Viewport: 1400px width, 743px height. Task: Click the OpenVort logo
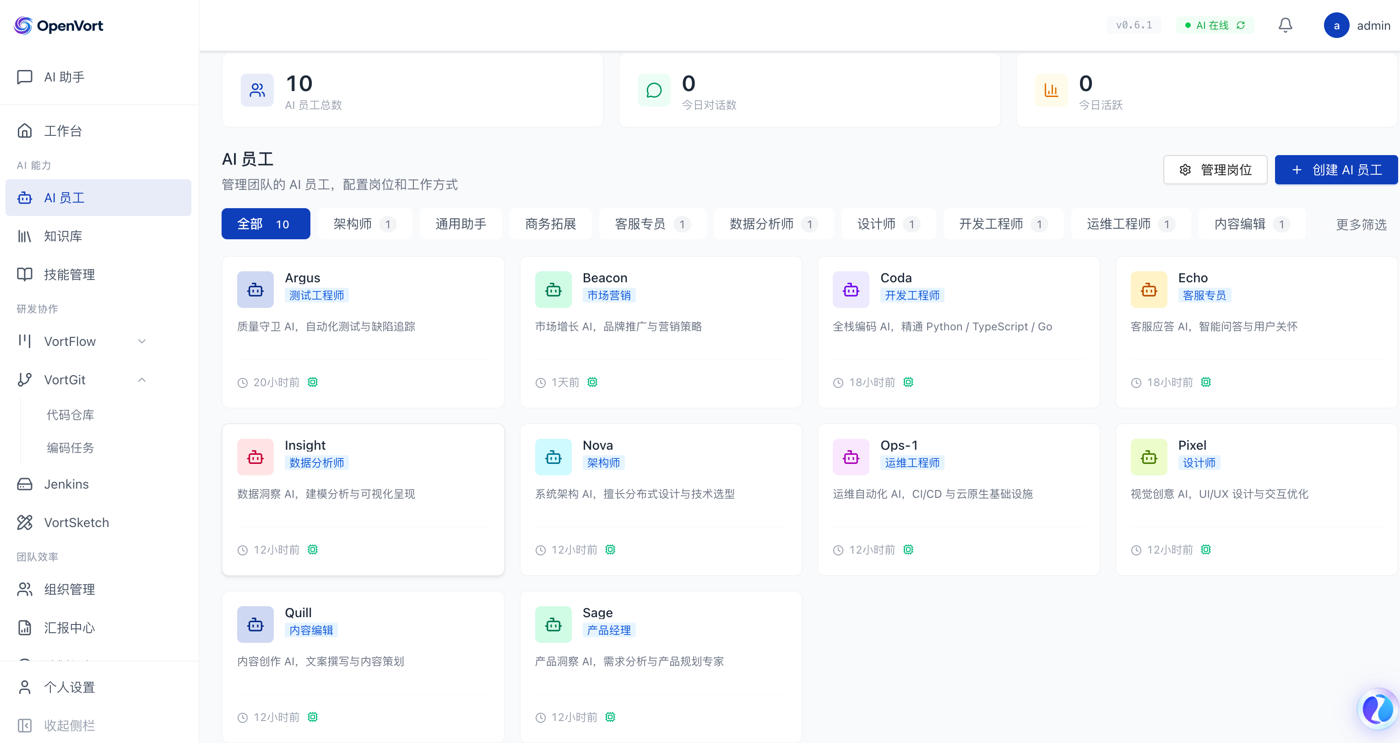pos(58,25)
